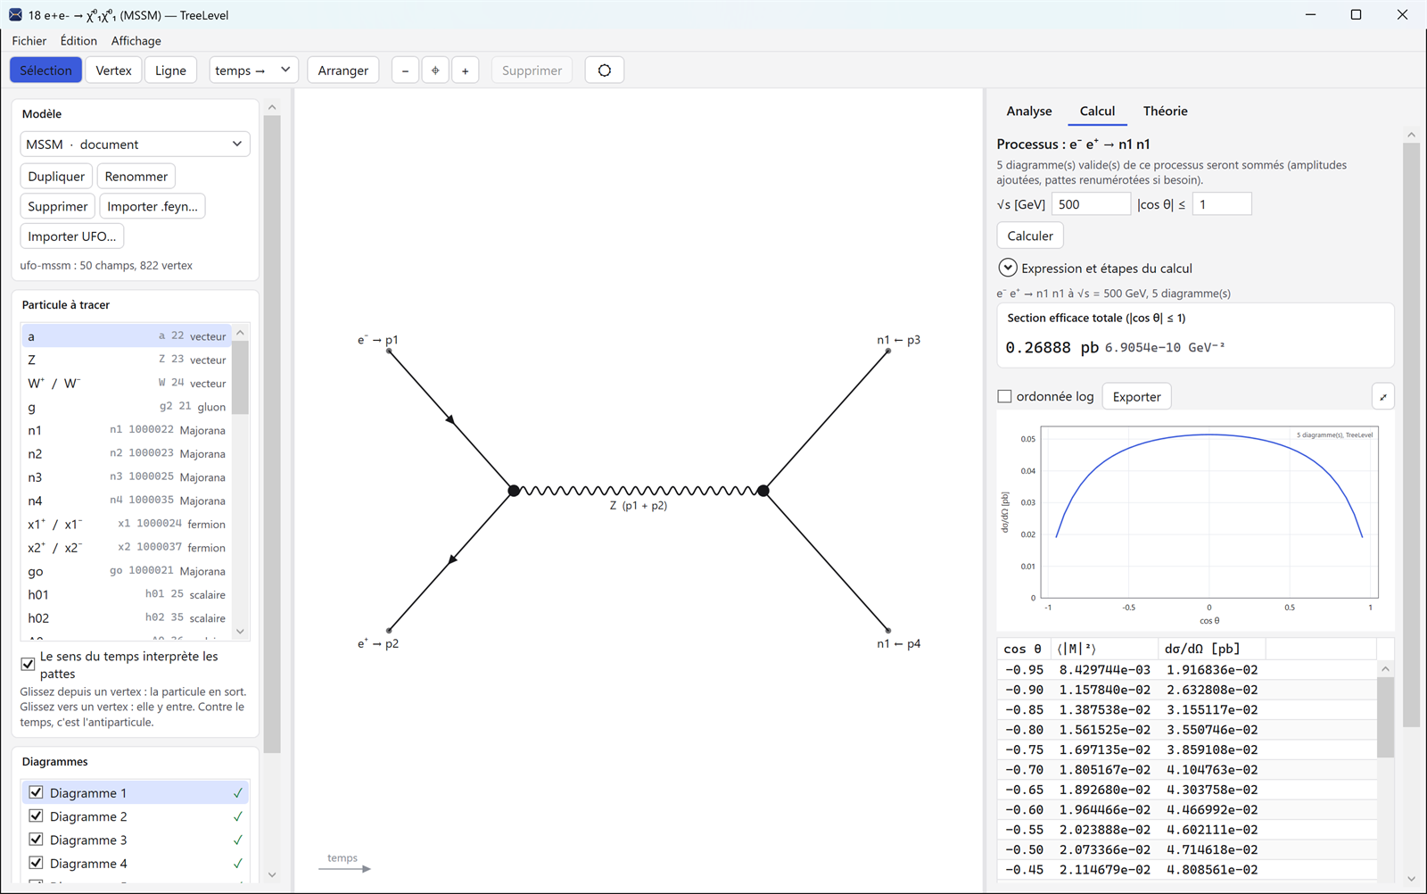
Task: Activate the Vertex tool
Action: click(113, 70)
